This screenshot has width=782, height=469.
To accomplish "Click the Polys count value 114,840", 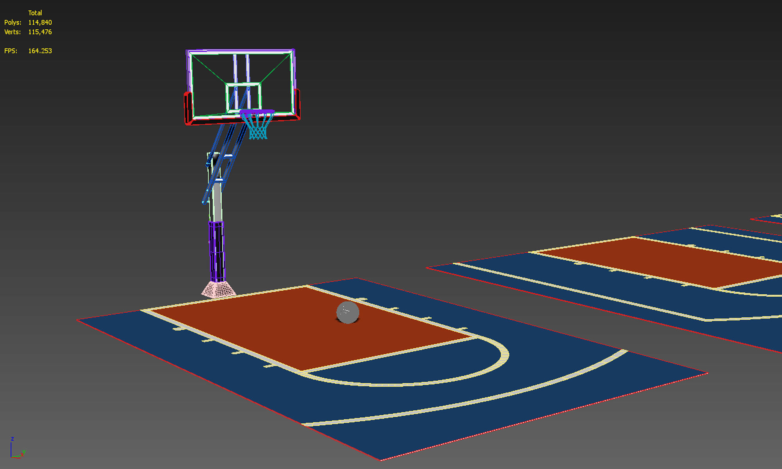I will (40, 23).
